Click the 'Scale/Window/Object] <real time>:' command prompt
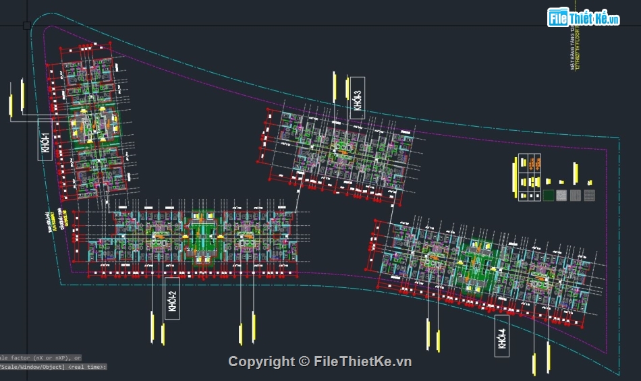This screenshot has height=381, width=641. (x=53, y=367)
